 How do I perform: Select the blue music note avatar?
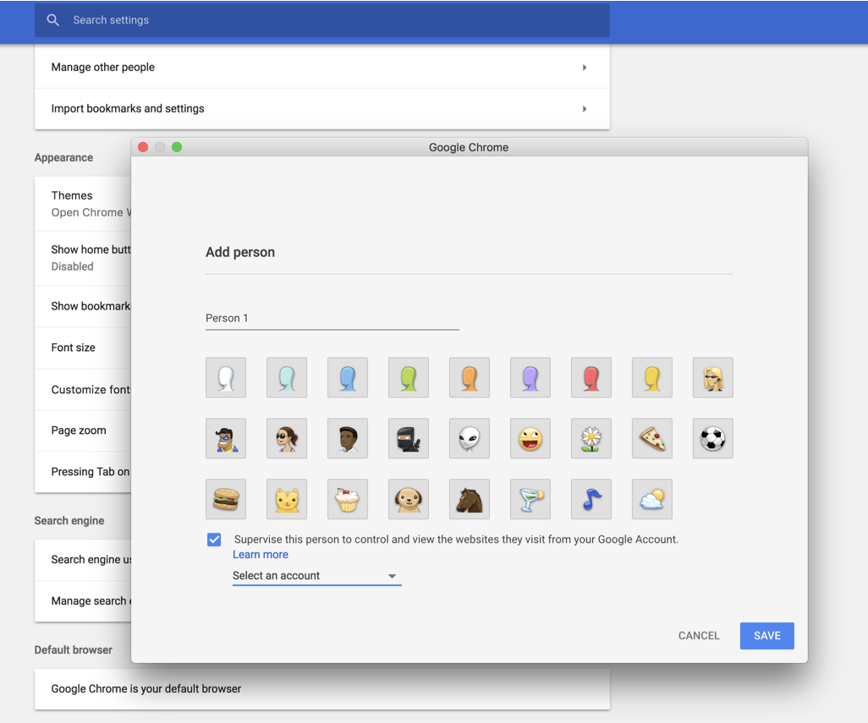coord(591,499)
